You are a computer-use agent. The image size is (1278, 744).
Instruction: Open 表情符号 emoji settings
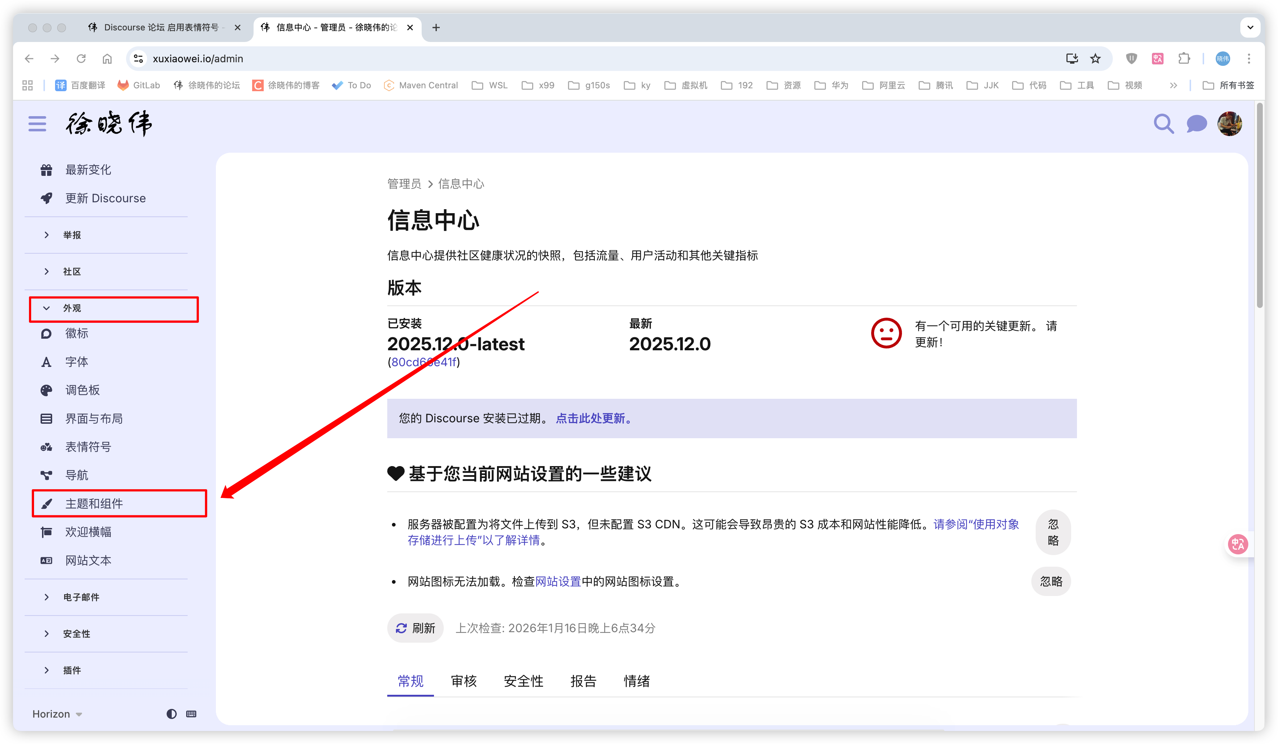(88, 447)
